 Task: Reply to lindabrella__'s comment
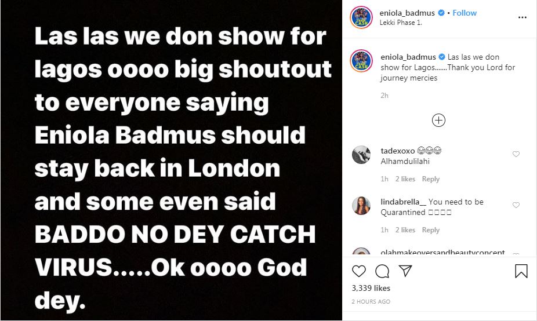430,230
